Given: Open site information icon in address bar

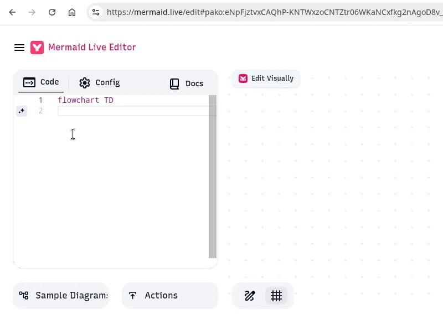Looking at the screenshot, I should coord(96,12).
